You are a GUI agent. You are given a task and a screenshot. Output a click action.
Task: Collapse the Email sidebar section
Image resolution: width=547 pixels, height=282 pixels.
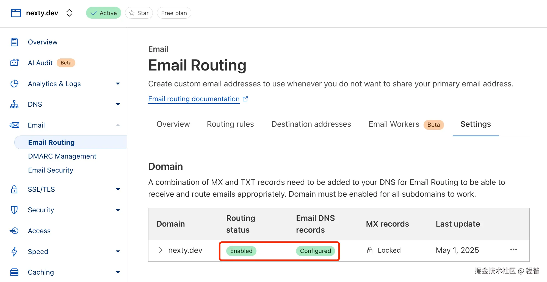(118, 125)
